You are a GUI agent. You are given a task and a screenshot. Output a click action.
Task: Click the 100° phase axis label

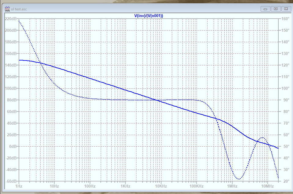coord(285,88)
